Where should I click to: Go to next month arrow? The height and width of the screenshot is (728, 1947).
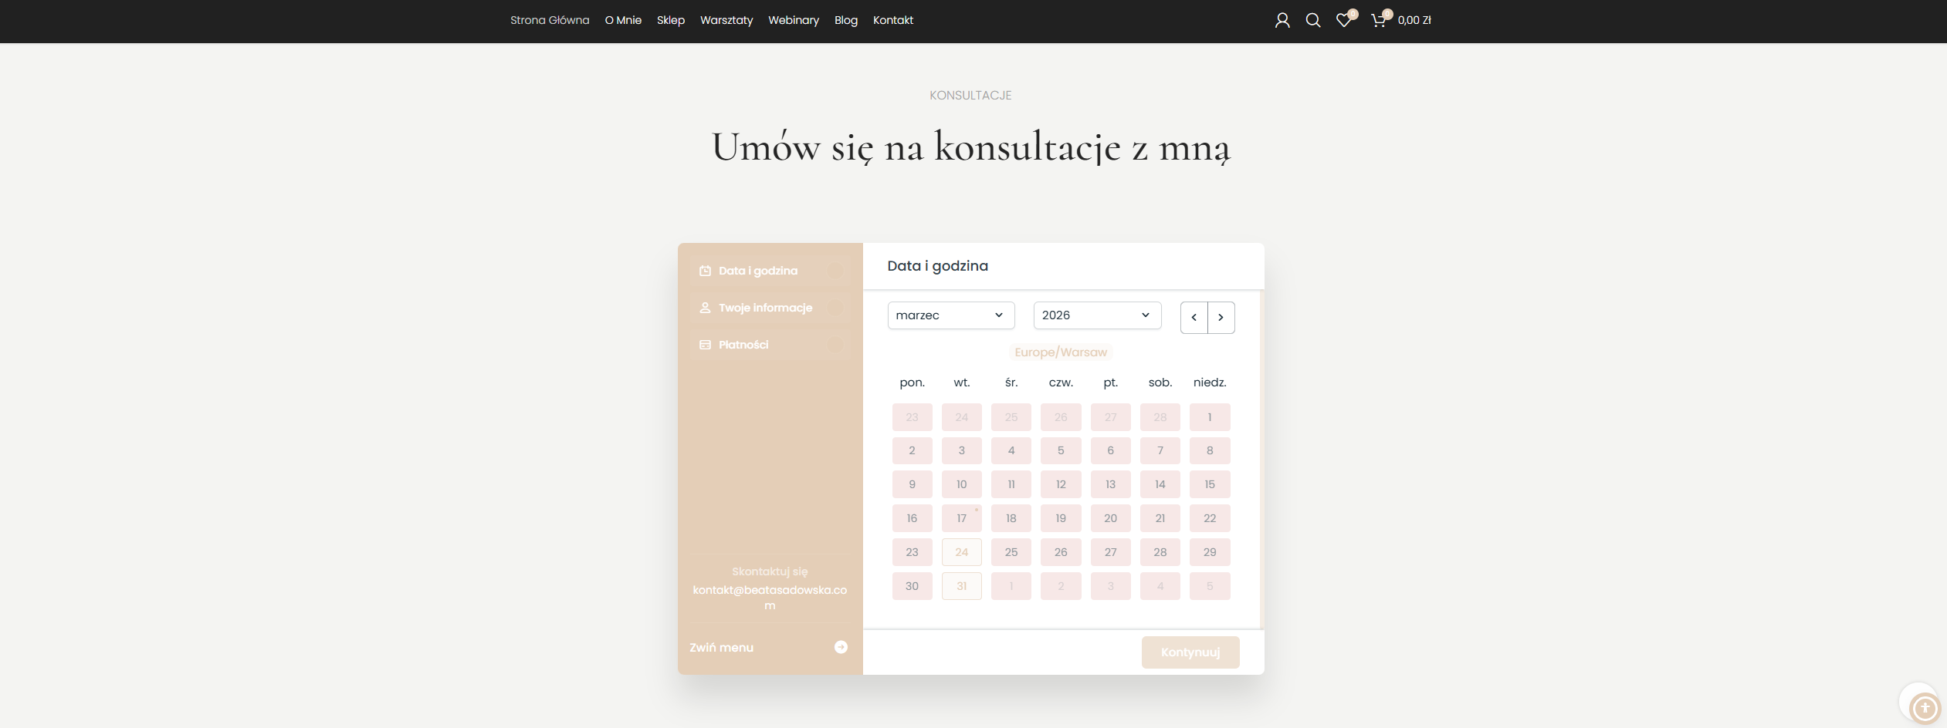click(1221, 318)
